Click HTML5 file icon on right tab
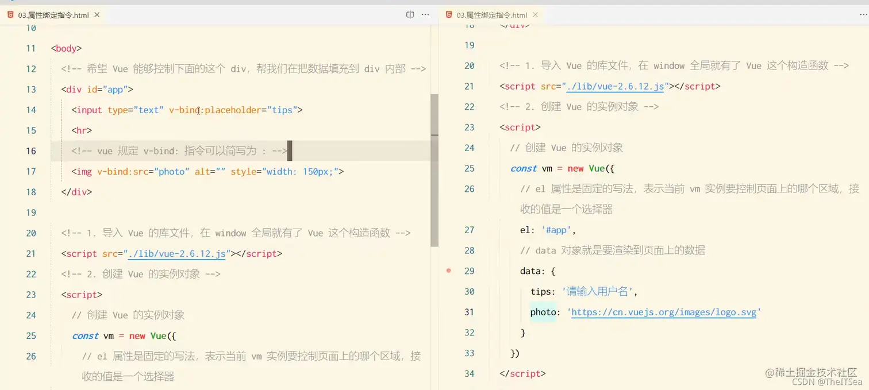The height and width of the screenshot is (390, 869). [449, 15]
